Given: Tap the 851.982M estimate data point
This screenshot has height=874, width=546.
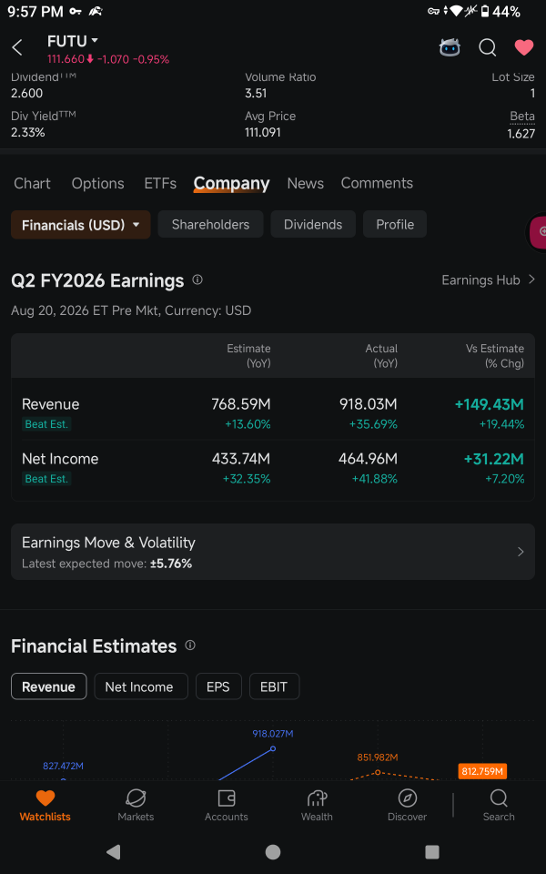Looking at the screenshot, I should [x=378, y=772].
